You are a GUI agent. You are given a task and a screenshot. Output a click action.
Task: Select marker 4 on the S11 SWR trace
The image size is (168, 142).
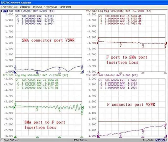click(82, 68)
